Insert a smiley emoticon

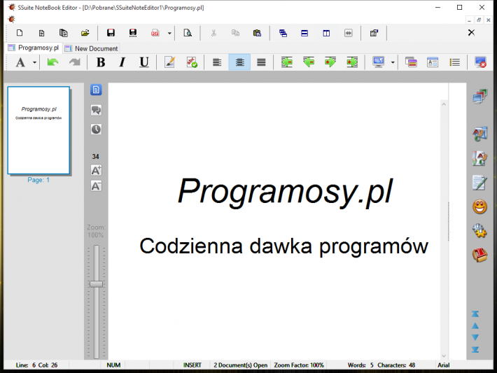(479, 207)
